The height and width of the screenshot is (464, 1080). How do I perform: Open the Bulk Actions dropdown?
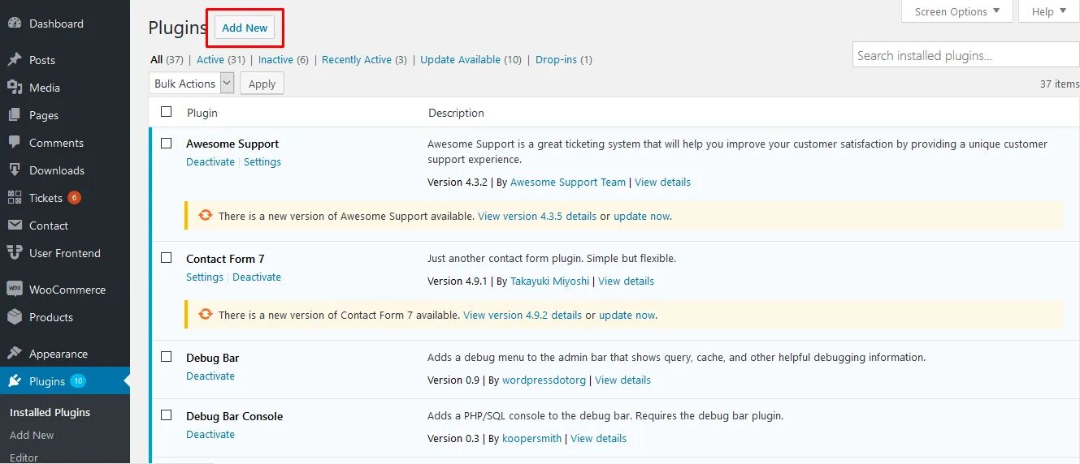[x=192, y=84]
